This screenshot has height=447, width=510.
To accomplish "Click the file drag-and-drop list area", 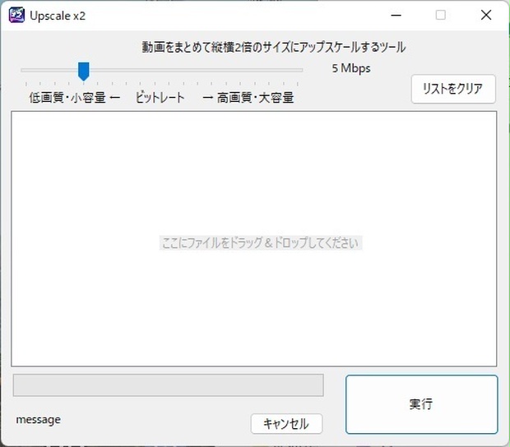I will [x=254, y=239].
